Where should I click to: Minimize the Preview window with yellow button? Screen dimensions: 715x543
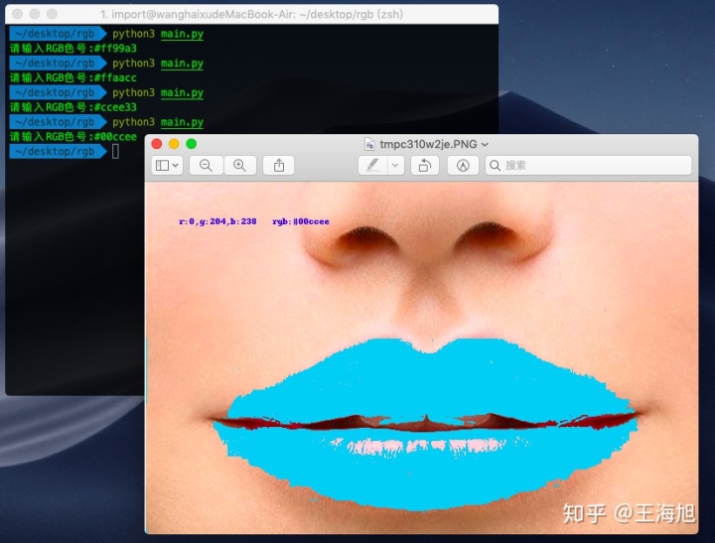174,144
